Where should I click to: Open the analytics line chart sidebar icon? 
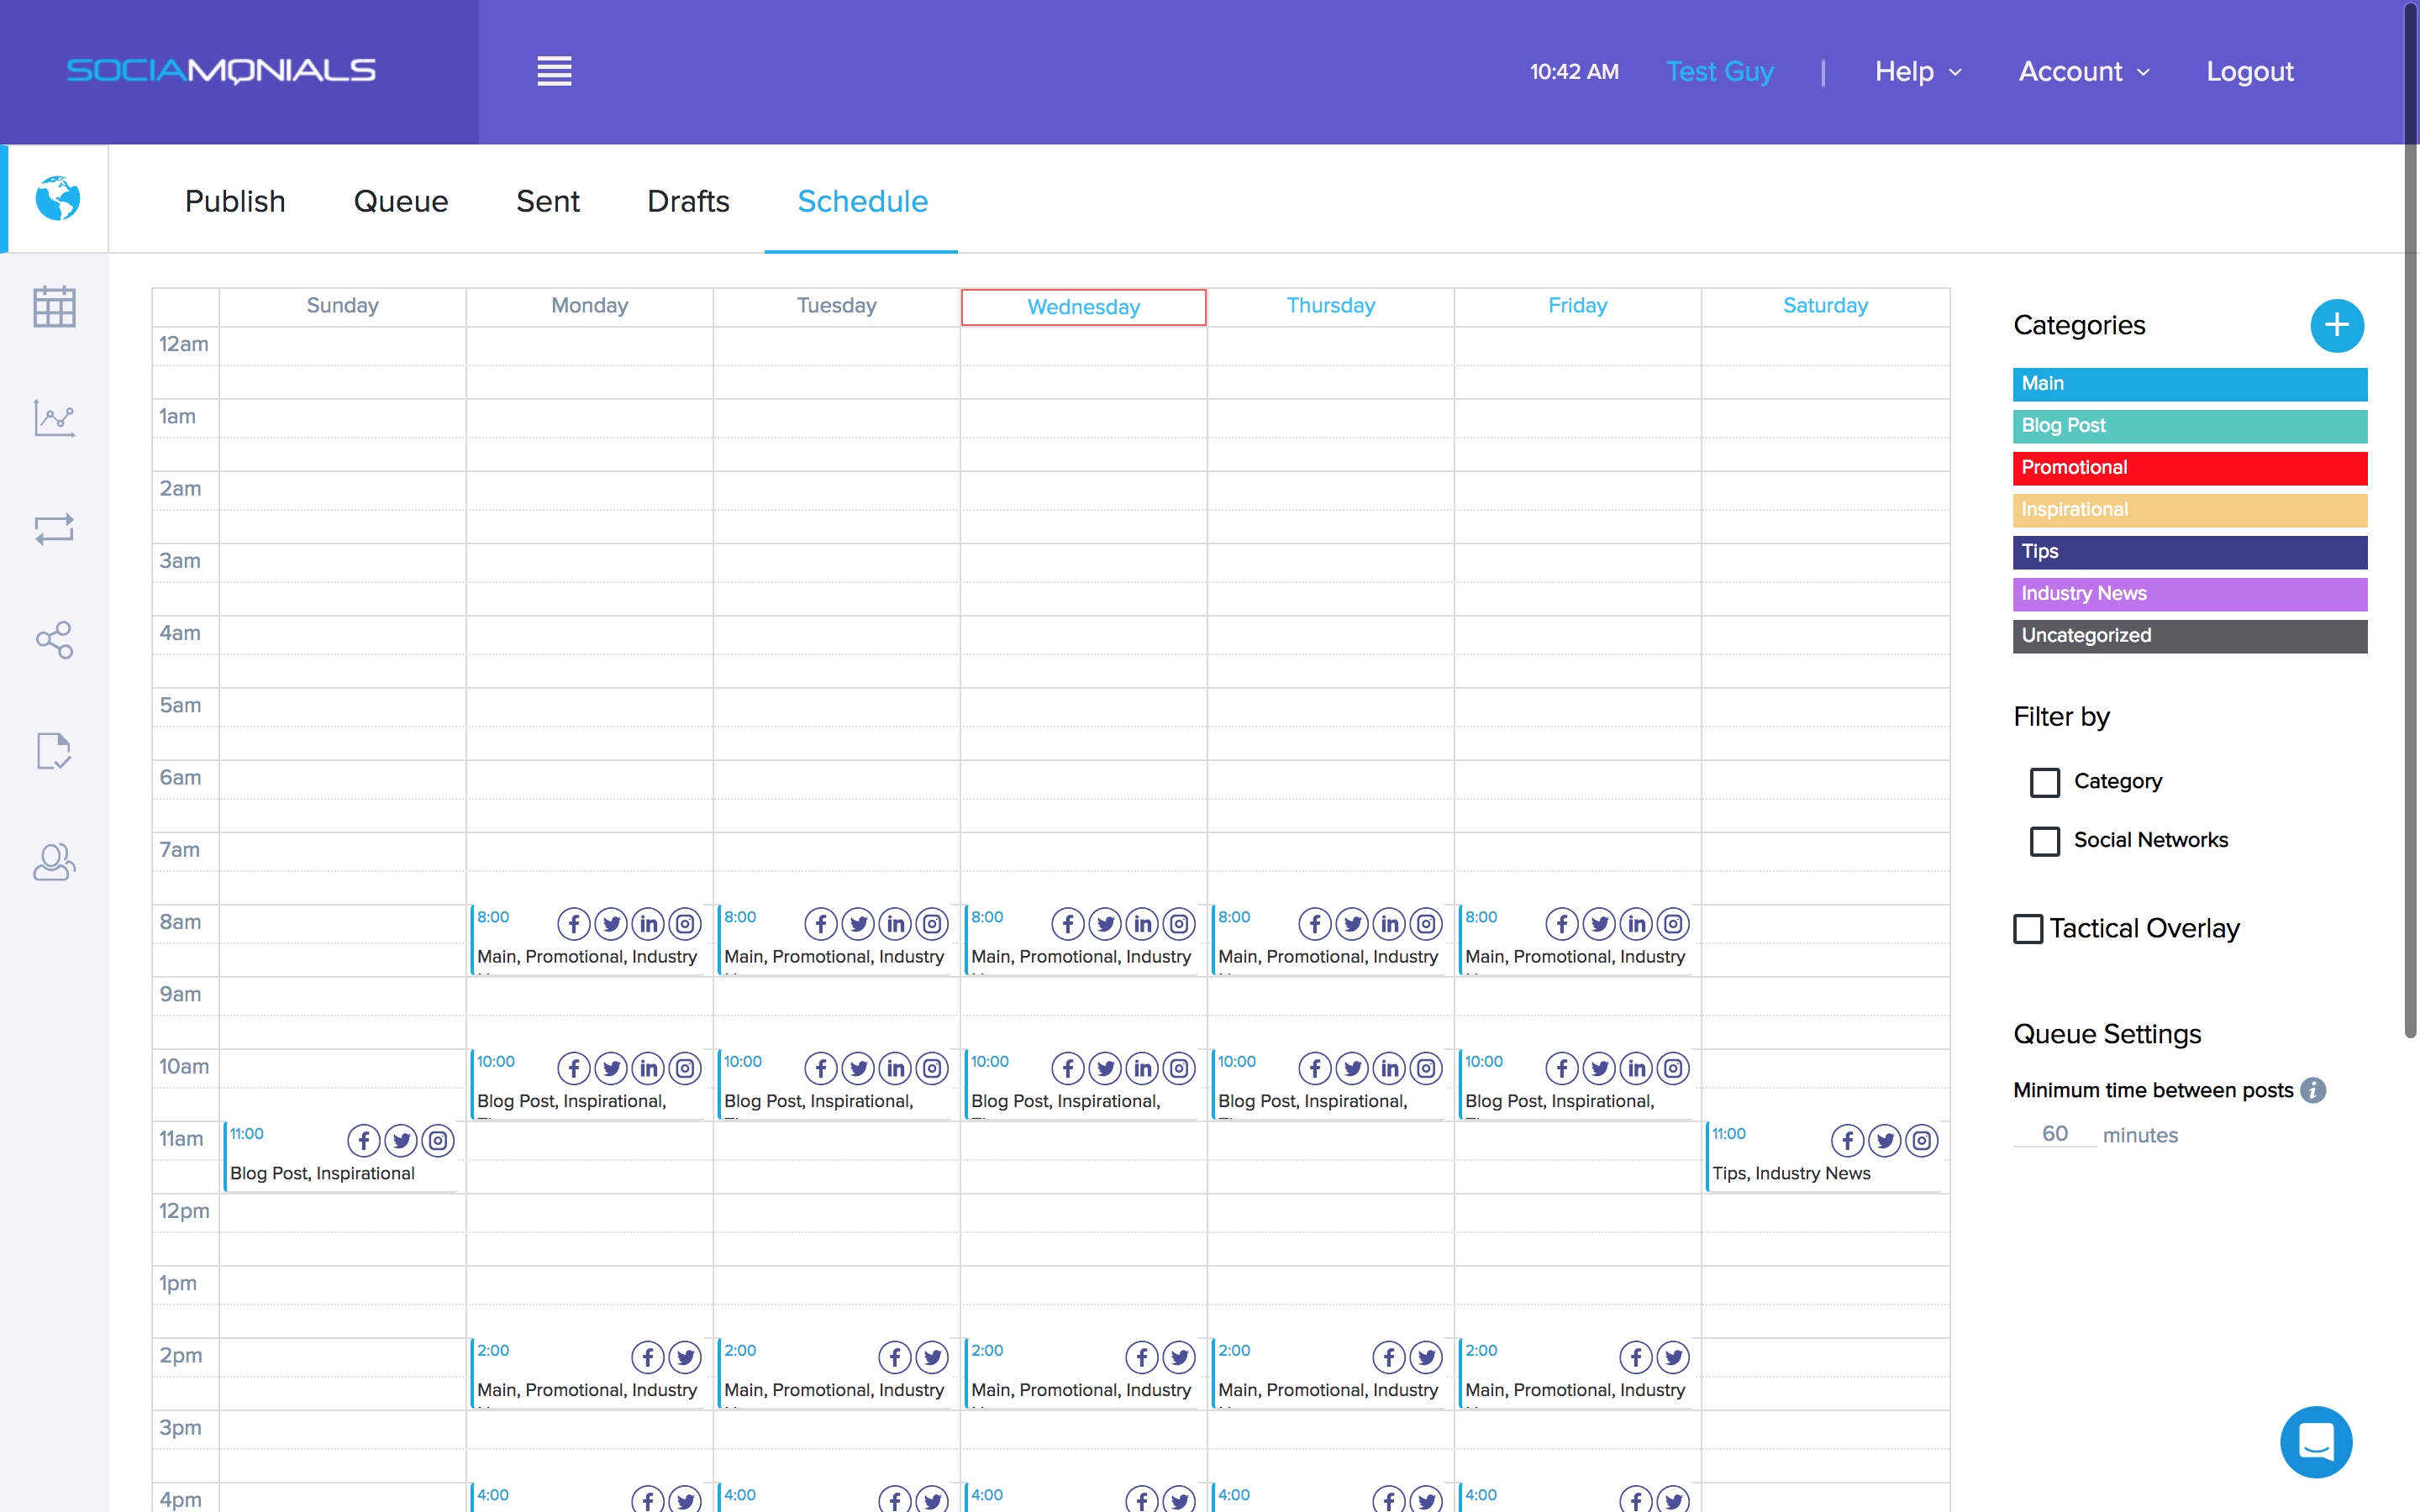[x=54, y=418]
